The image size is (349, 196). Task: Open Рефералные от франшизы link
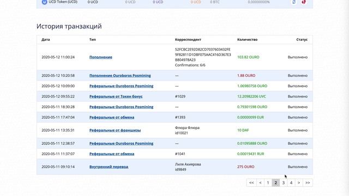(x=115, y=130)
